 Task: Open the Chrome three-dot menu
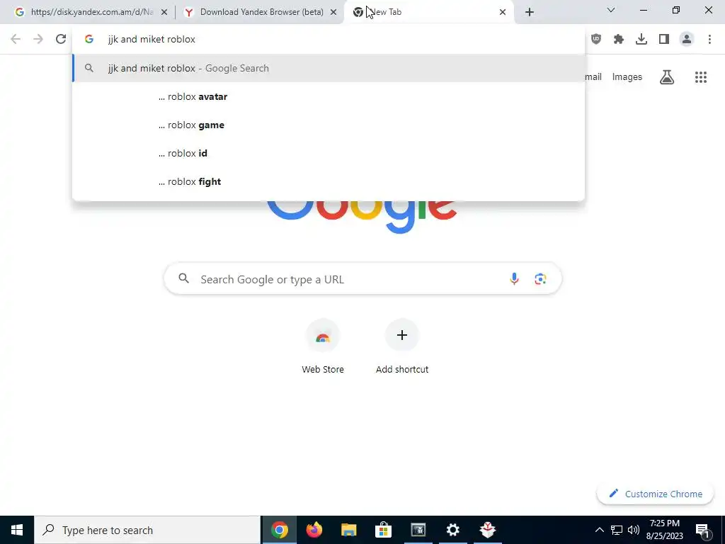tap(709, 40)
